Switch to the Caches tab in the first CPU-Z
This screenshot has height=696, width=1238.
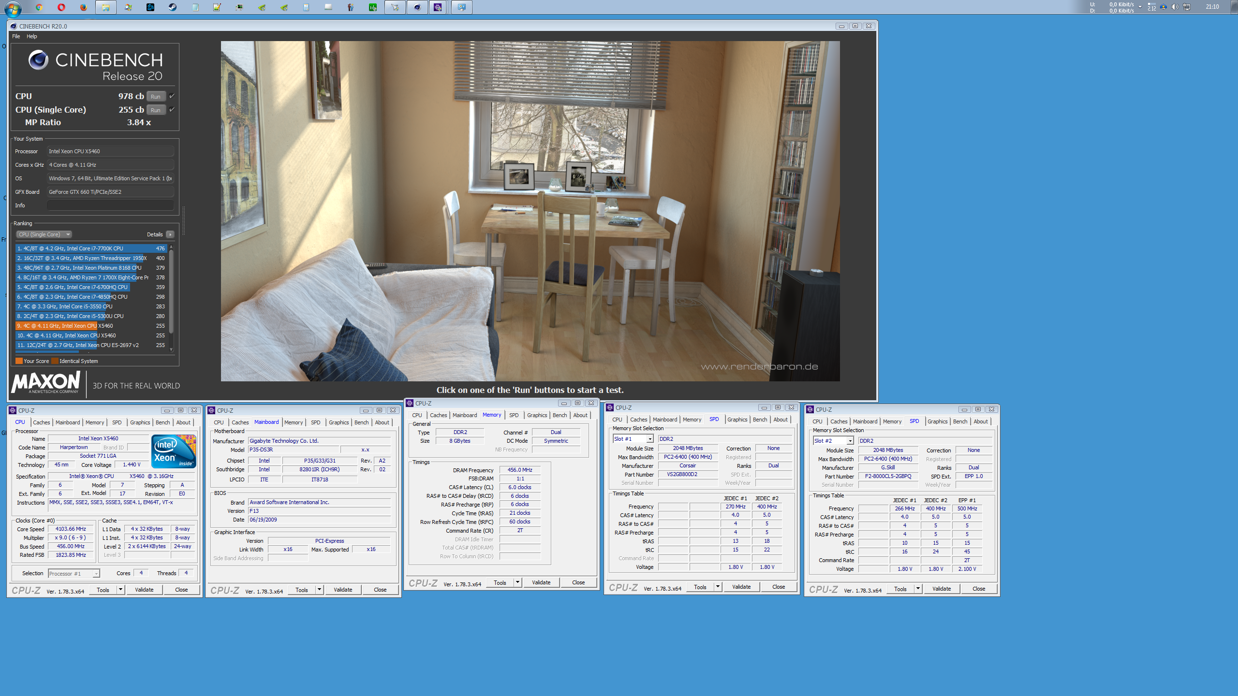[41, 422]
